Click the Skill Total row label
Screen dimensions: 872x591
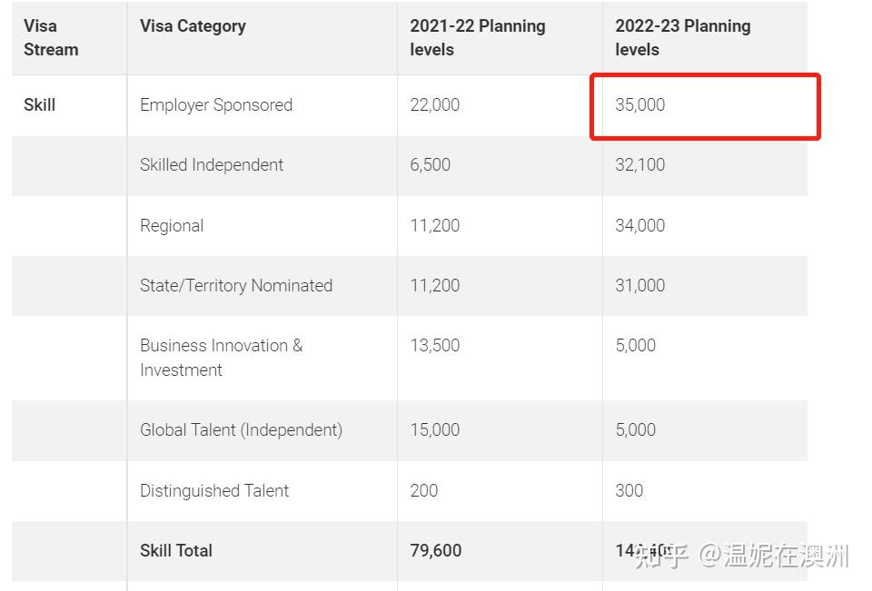[176, 551]
